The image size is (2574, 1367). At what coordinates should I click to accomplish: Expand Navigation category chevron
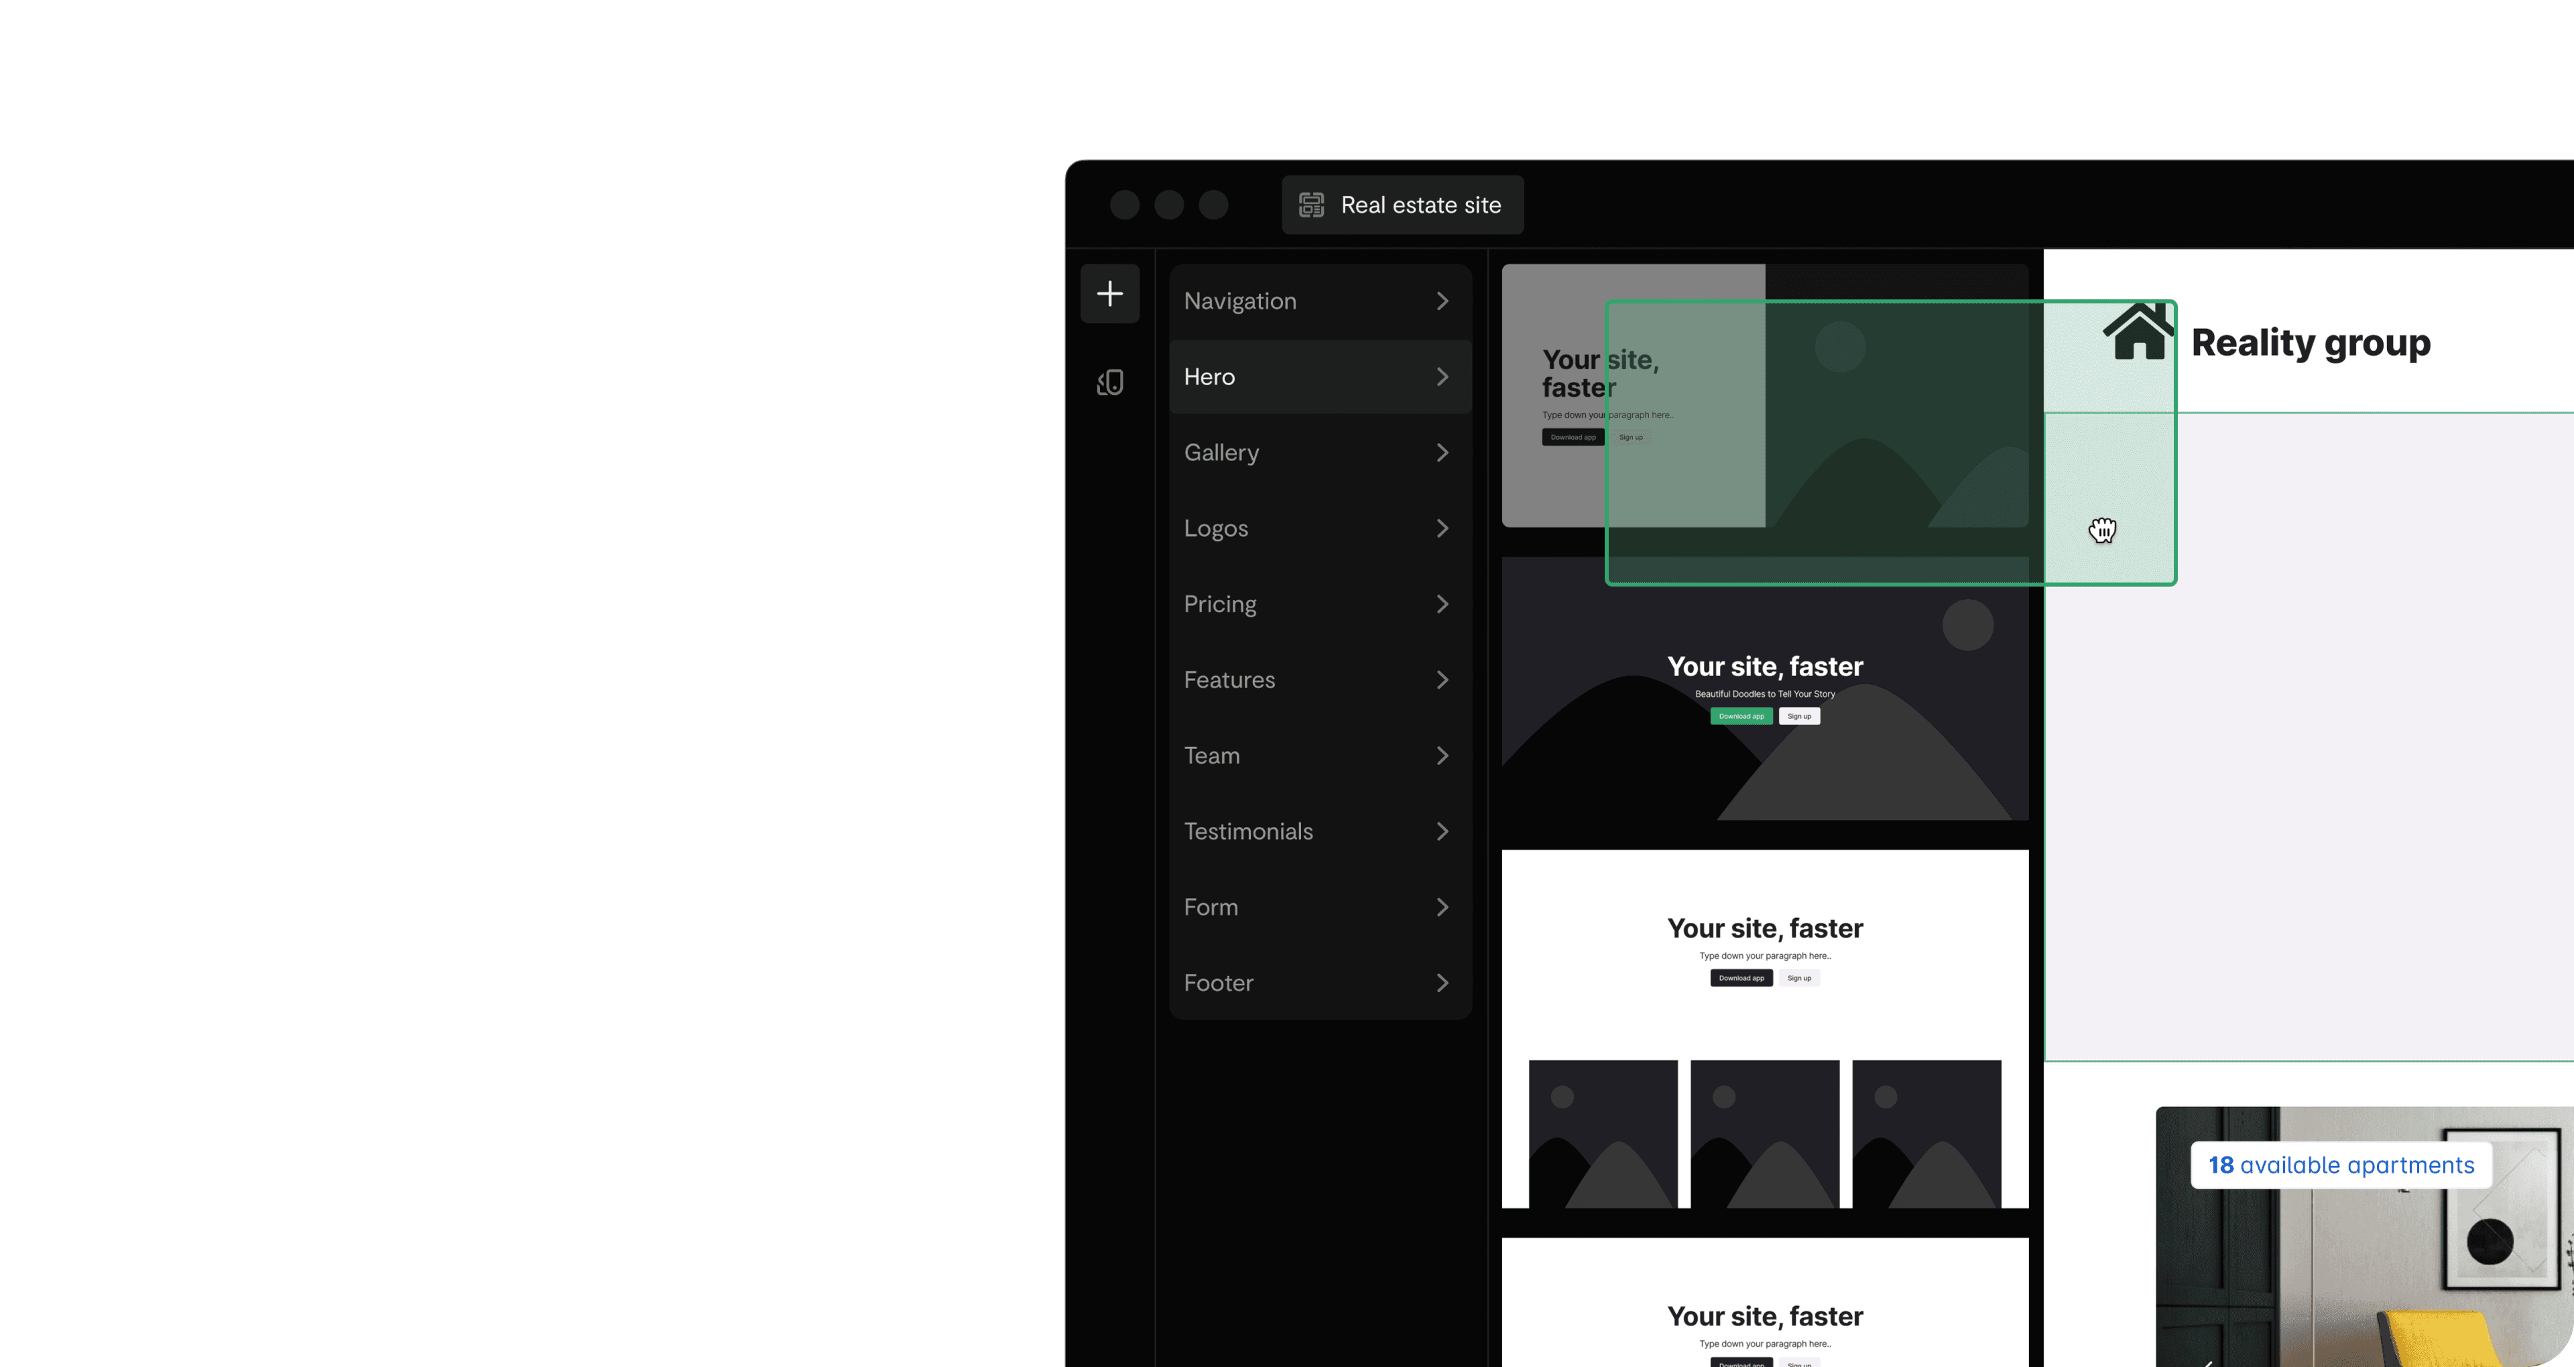[x=1442, y=301]
